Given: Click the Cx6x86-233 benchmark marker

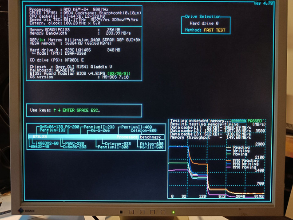Looking at the screenshot, I should [75, 147].
